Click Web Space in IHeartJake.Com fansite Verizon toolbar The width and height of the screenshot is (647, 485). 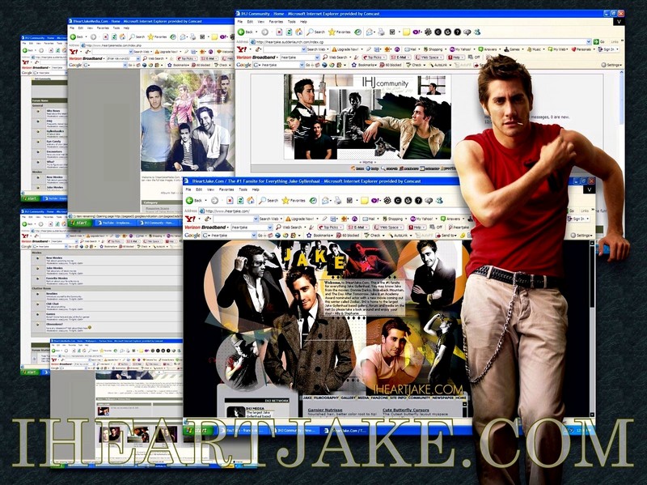(x=389, y=228)
